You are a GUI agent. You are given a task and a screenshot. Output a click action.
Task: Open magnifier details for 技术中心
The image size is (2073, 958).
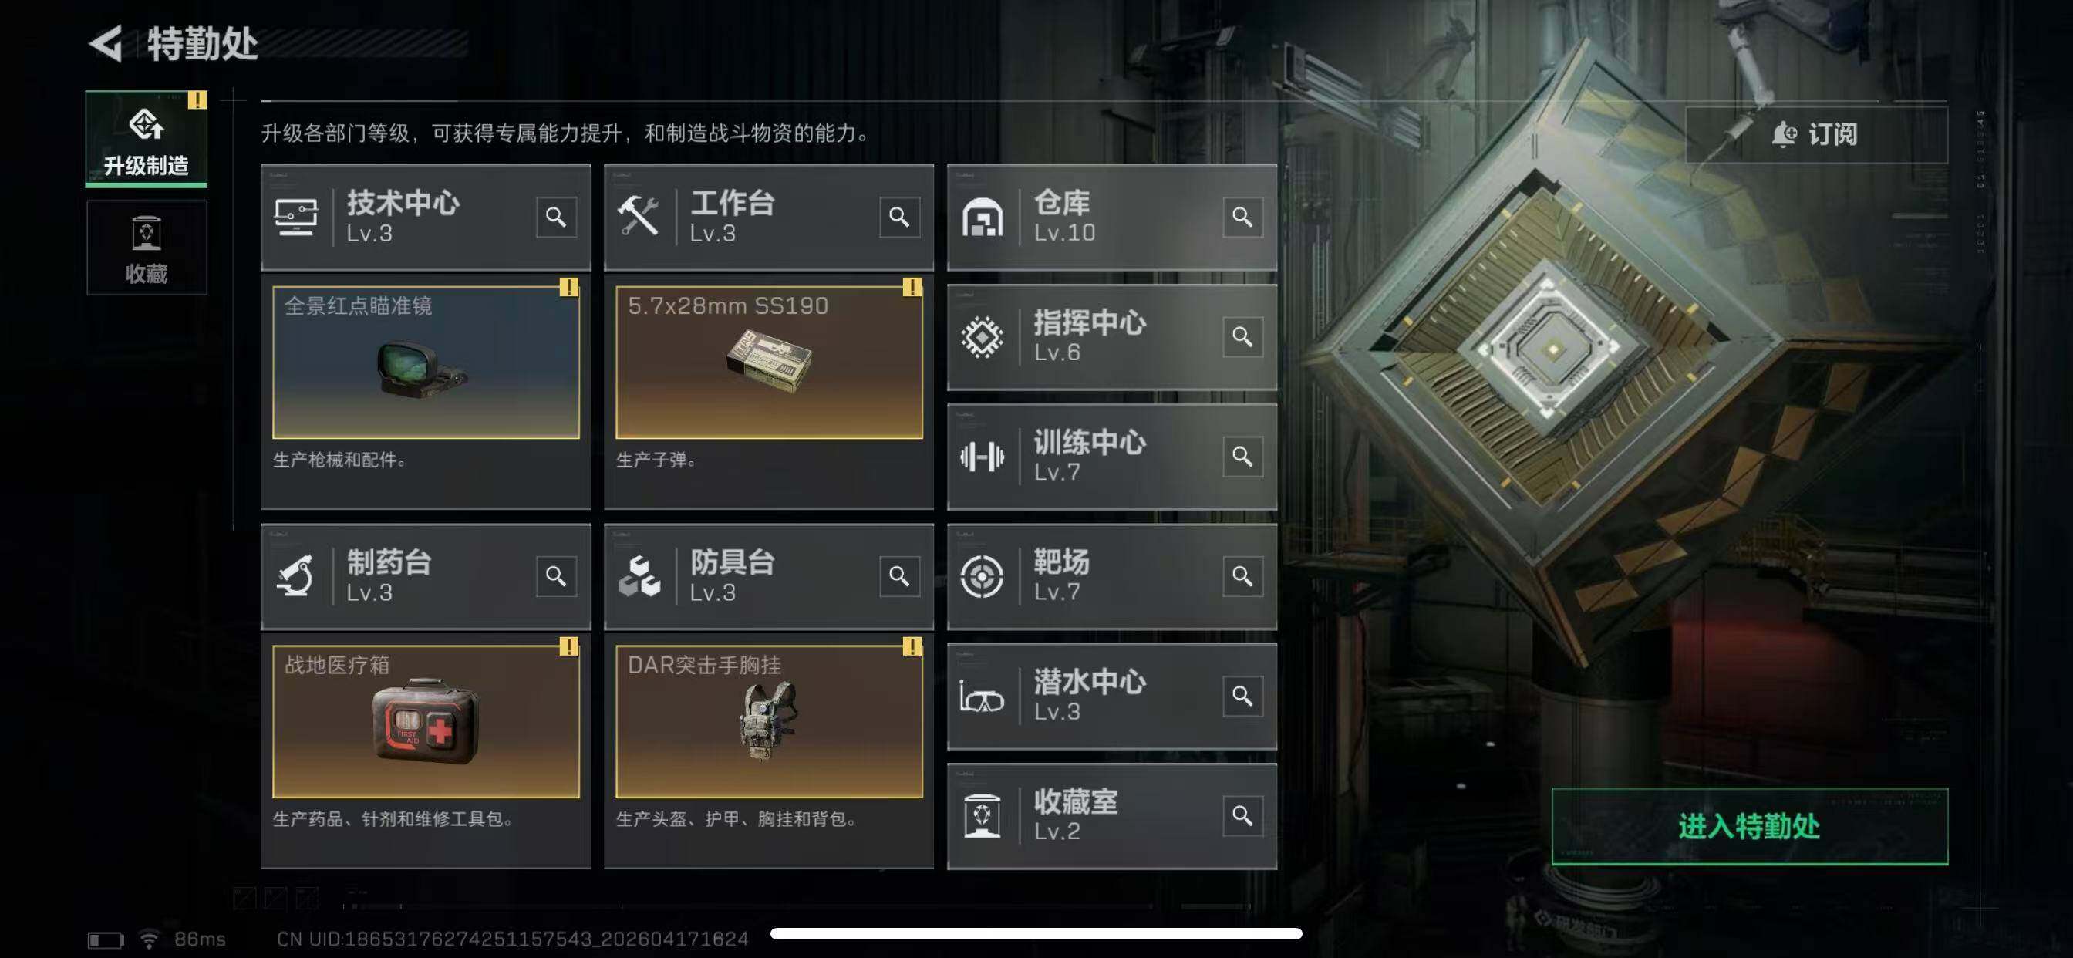[x=556, y=218]
